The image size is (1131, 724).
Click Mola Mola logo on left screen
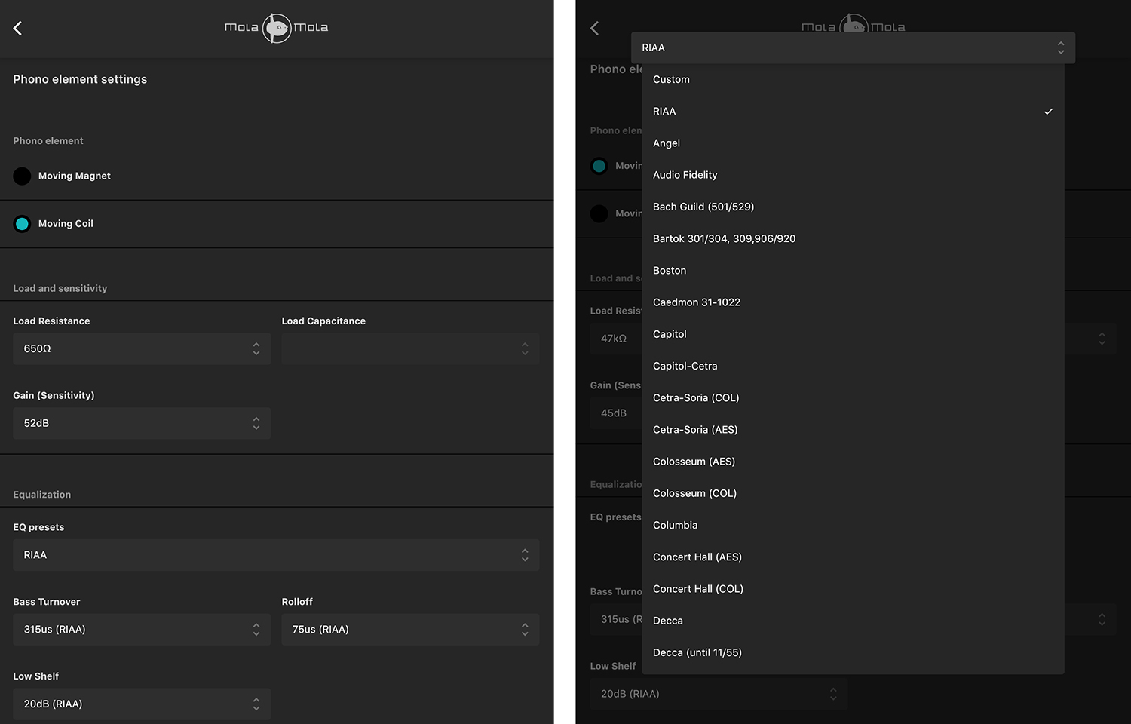[x=276, y=28]
